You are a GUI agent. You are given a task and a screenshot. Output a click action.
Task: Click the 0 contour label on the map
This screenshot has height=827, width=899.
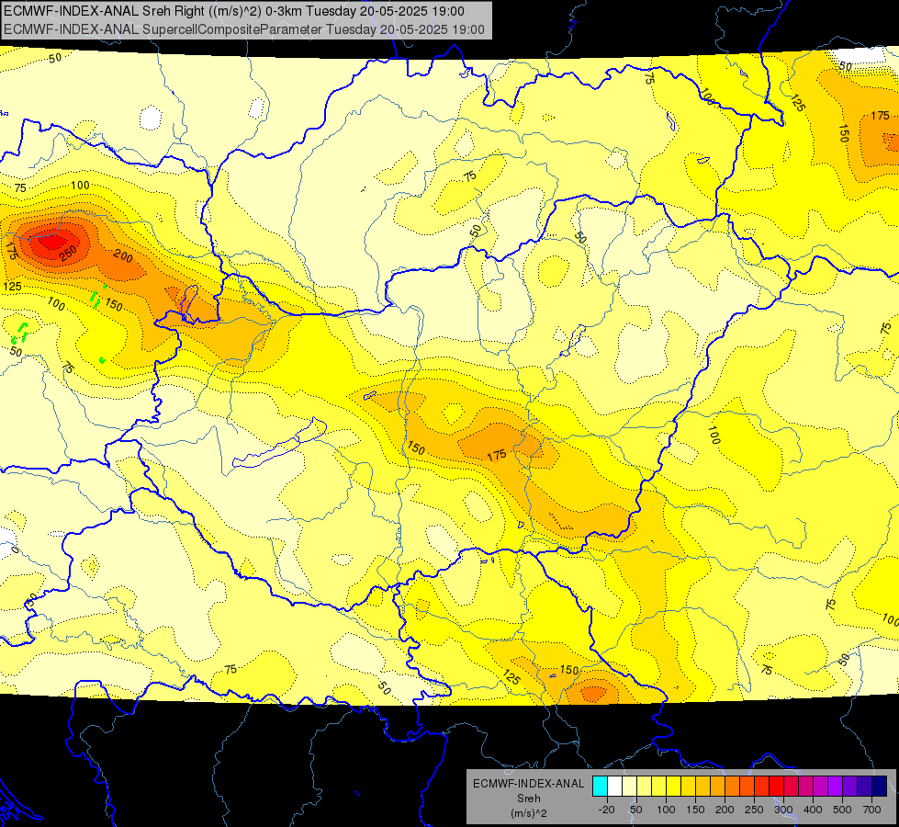(x=15, y=550)
